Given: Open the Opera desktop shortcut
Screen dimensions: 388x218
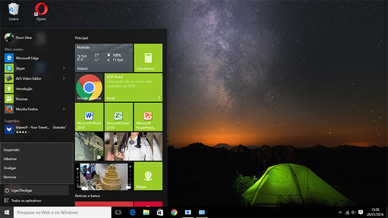Looking at the screenshot, I should [x=41, y=11].
